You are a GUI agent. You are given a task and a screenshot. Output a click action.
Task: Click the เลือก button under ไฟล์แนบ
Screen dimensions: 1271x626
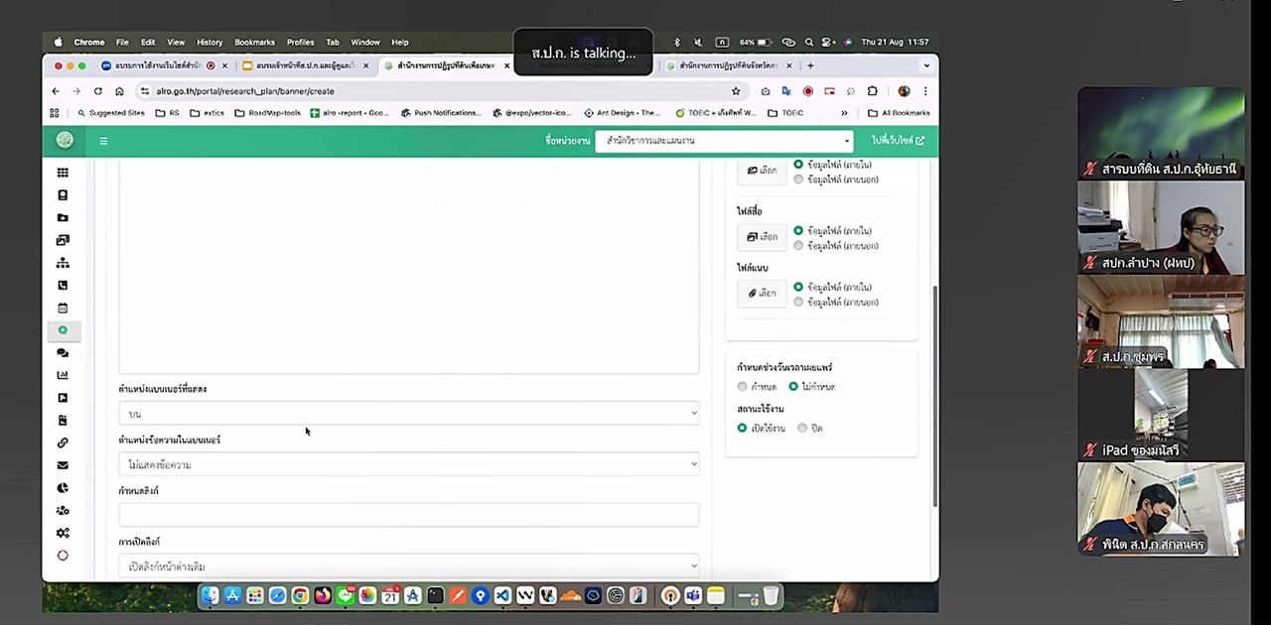click(x=762, y=294)
